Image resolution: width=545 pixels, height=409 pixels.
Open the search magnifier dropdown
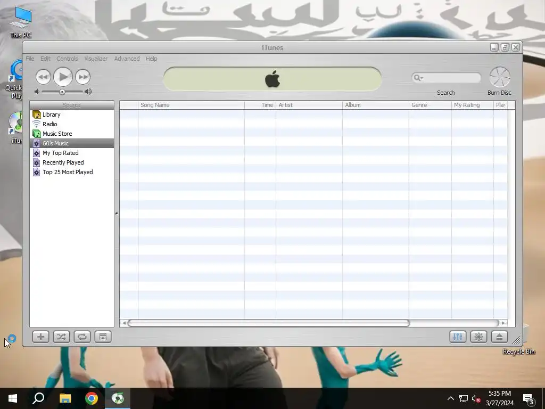[418, 78]
